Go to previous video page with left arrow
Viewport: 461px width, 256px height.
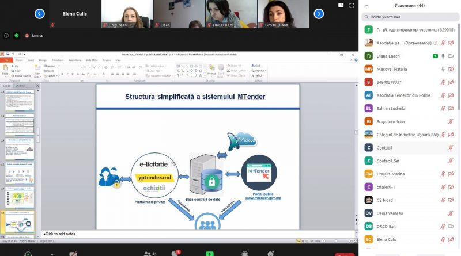tap(40, 13)
